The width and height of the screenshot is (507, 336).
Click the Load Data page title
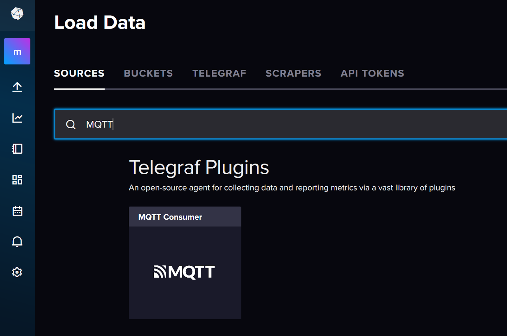100,23
